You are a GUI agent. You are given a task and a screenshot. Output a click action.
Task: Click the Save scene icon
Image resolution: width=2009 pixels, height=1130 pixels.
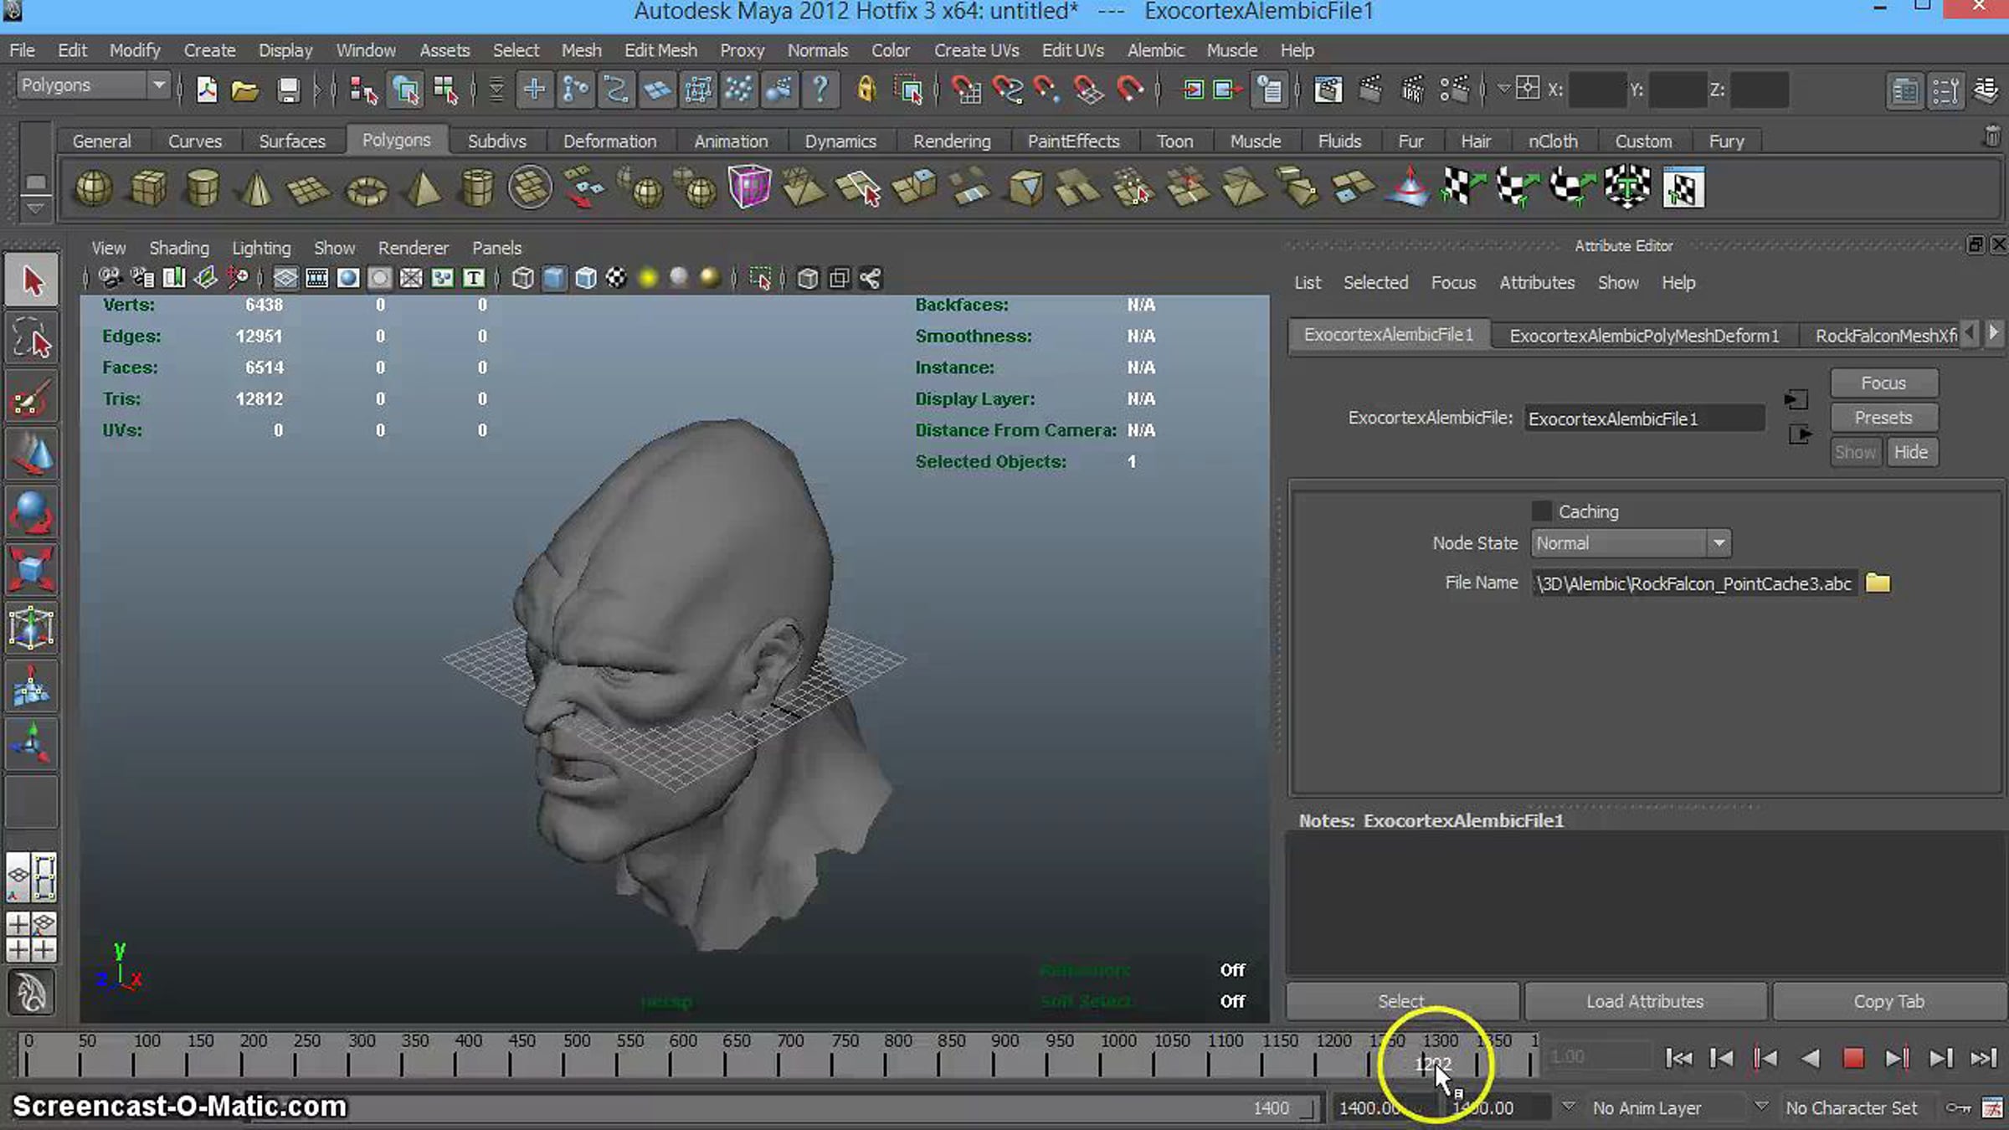click(x=288, y=90)
